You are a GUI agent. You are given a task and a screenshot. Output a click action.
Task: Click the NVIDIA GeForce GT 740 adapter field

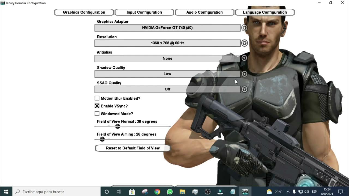167,28
